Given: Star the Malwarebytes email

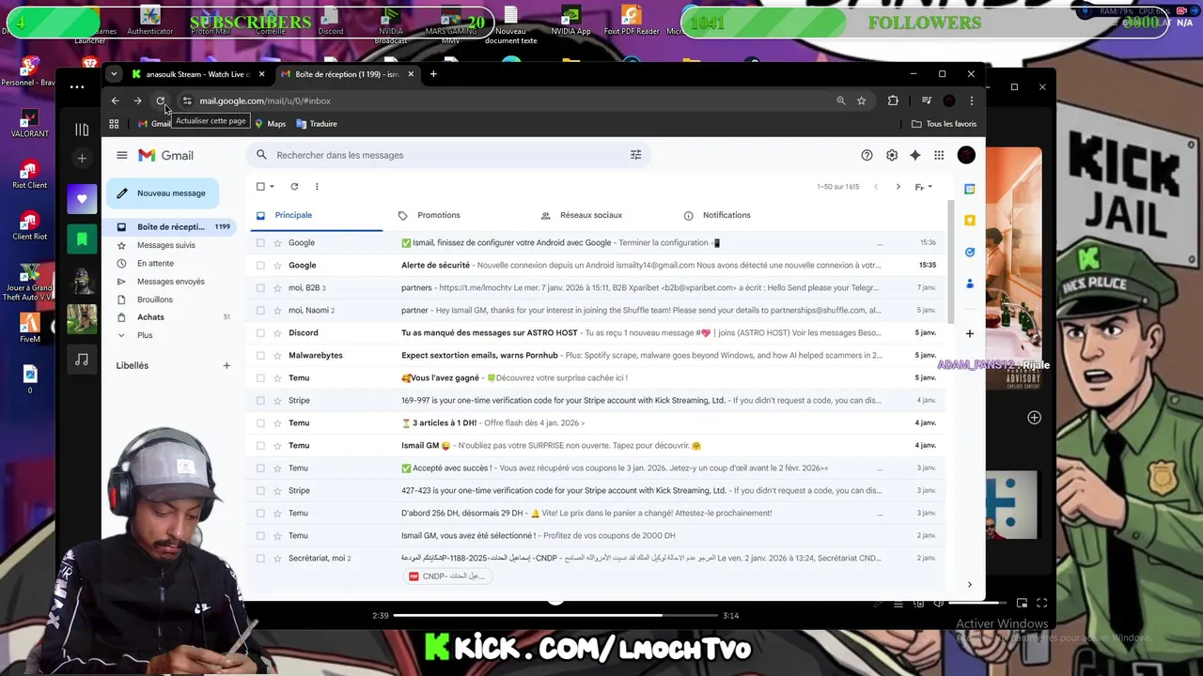Looking at the screenshot, I should (x=277, y=355).
